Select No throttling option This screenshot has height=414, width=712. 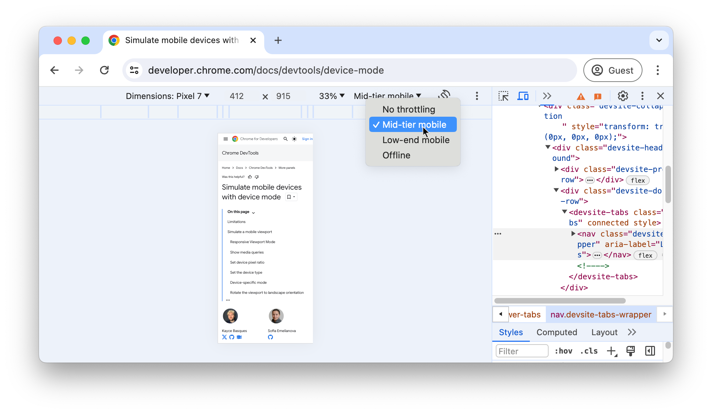point(409,109)
